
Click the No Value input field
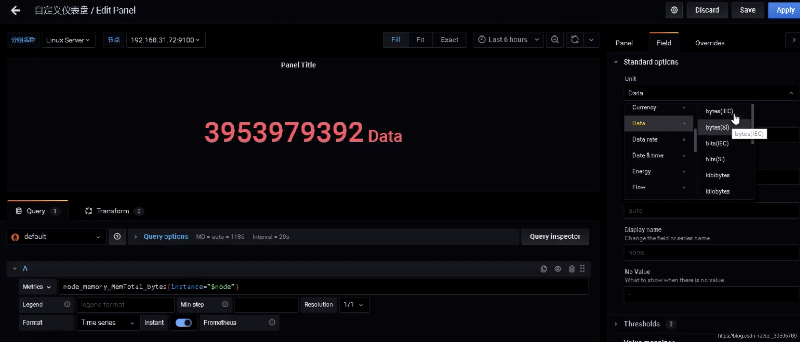pyautogui.click(x=711, y=294)
